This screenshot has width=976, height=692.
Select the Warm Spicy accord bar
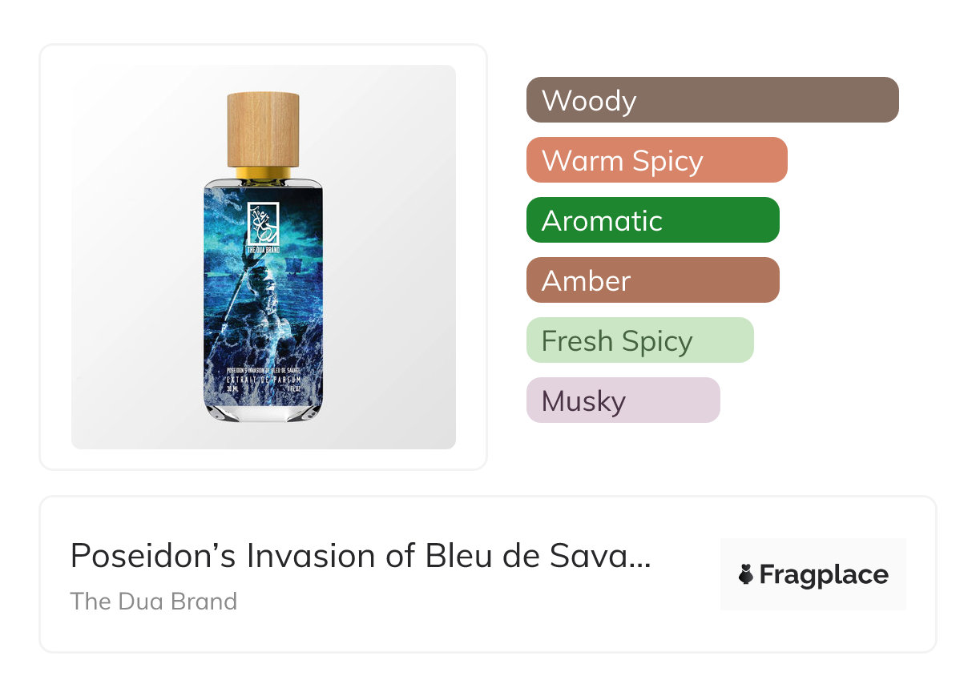point(656,160)
